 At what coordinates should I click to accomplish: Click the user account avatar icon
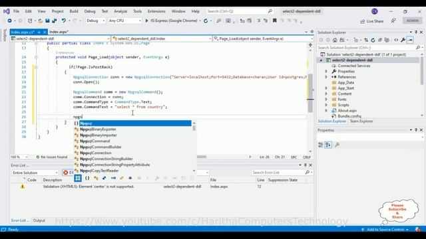[x=374, y=11]
